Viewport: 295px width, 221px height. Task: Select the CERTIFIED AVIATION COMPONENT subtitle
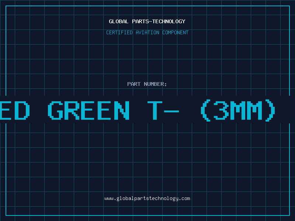[x=147, y=32]
